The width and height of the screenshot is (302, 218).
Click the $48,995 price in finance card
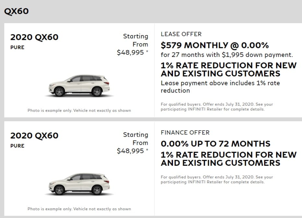pos(130,151)
